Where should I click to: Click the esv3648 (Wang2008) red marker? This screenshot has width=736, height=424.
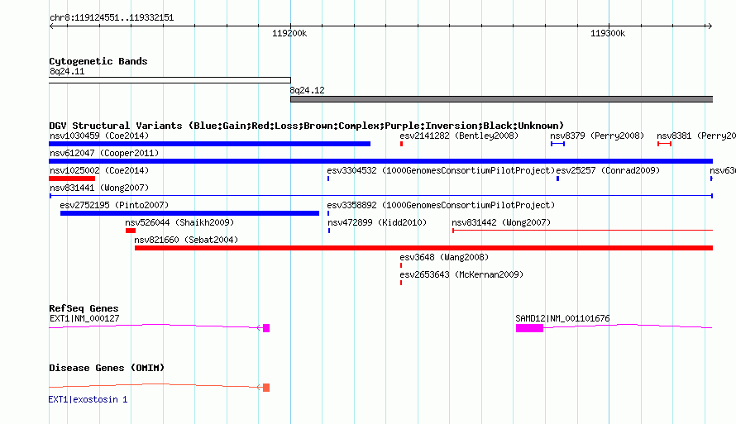coord(401,265)
